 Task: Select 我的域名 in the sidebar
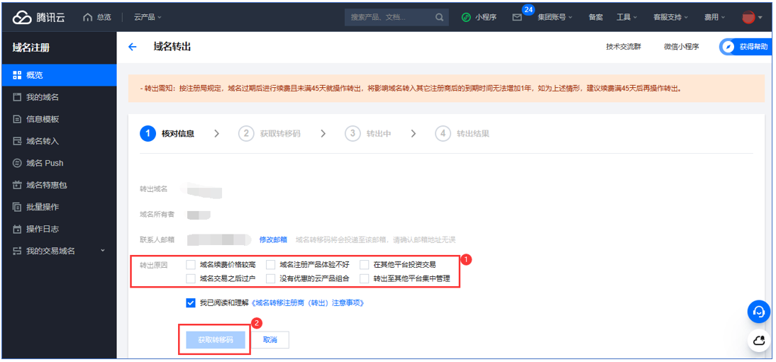click(43, 97)
